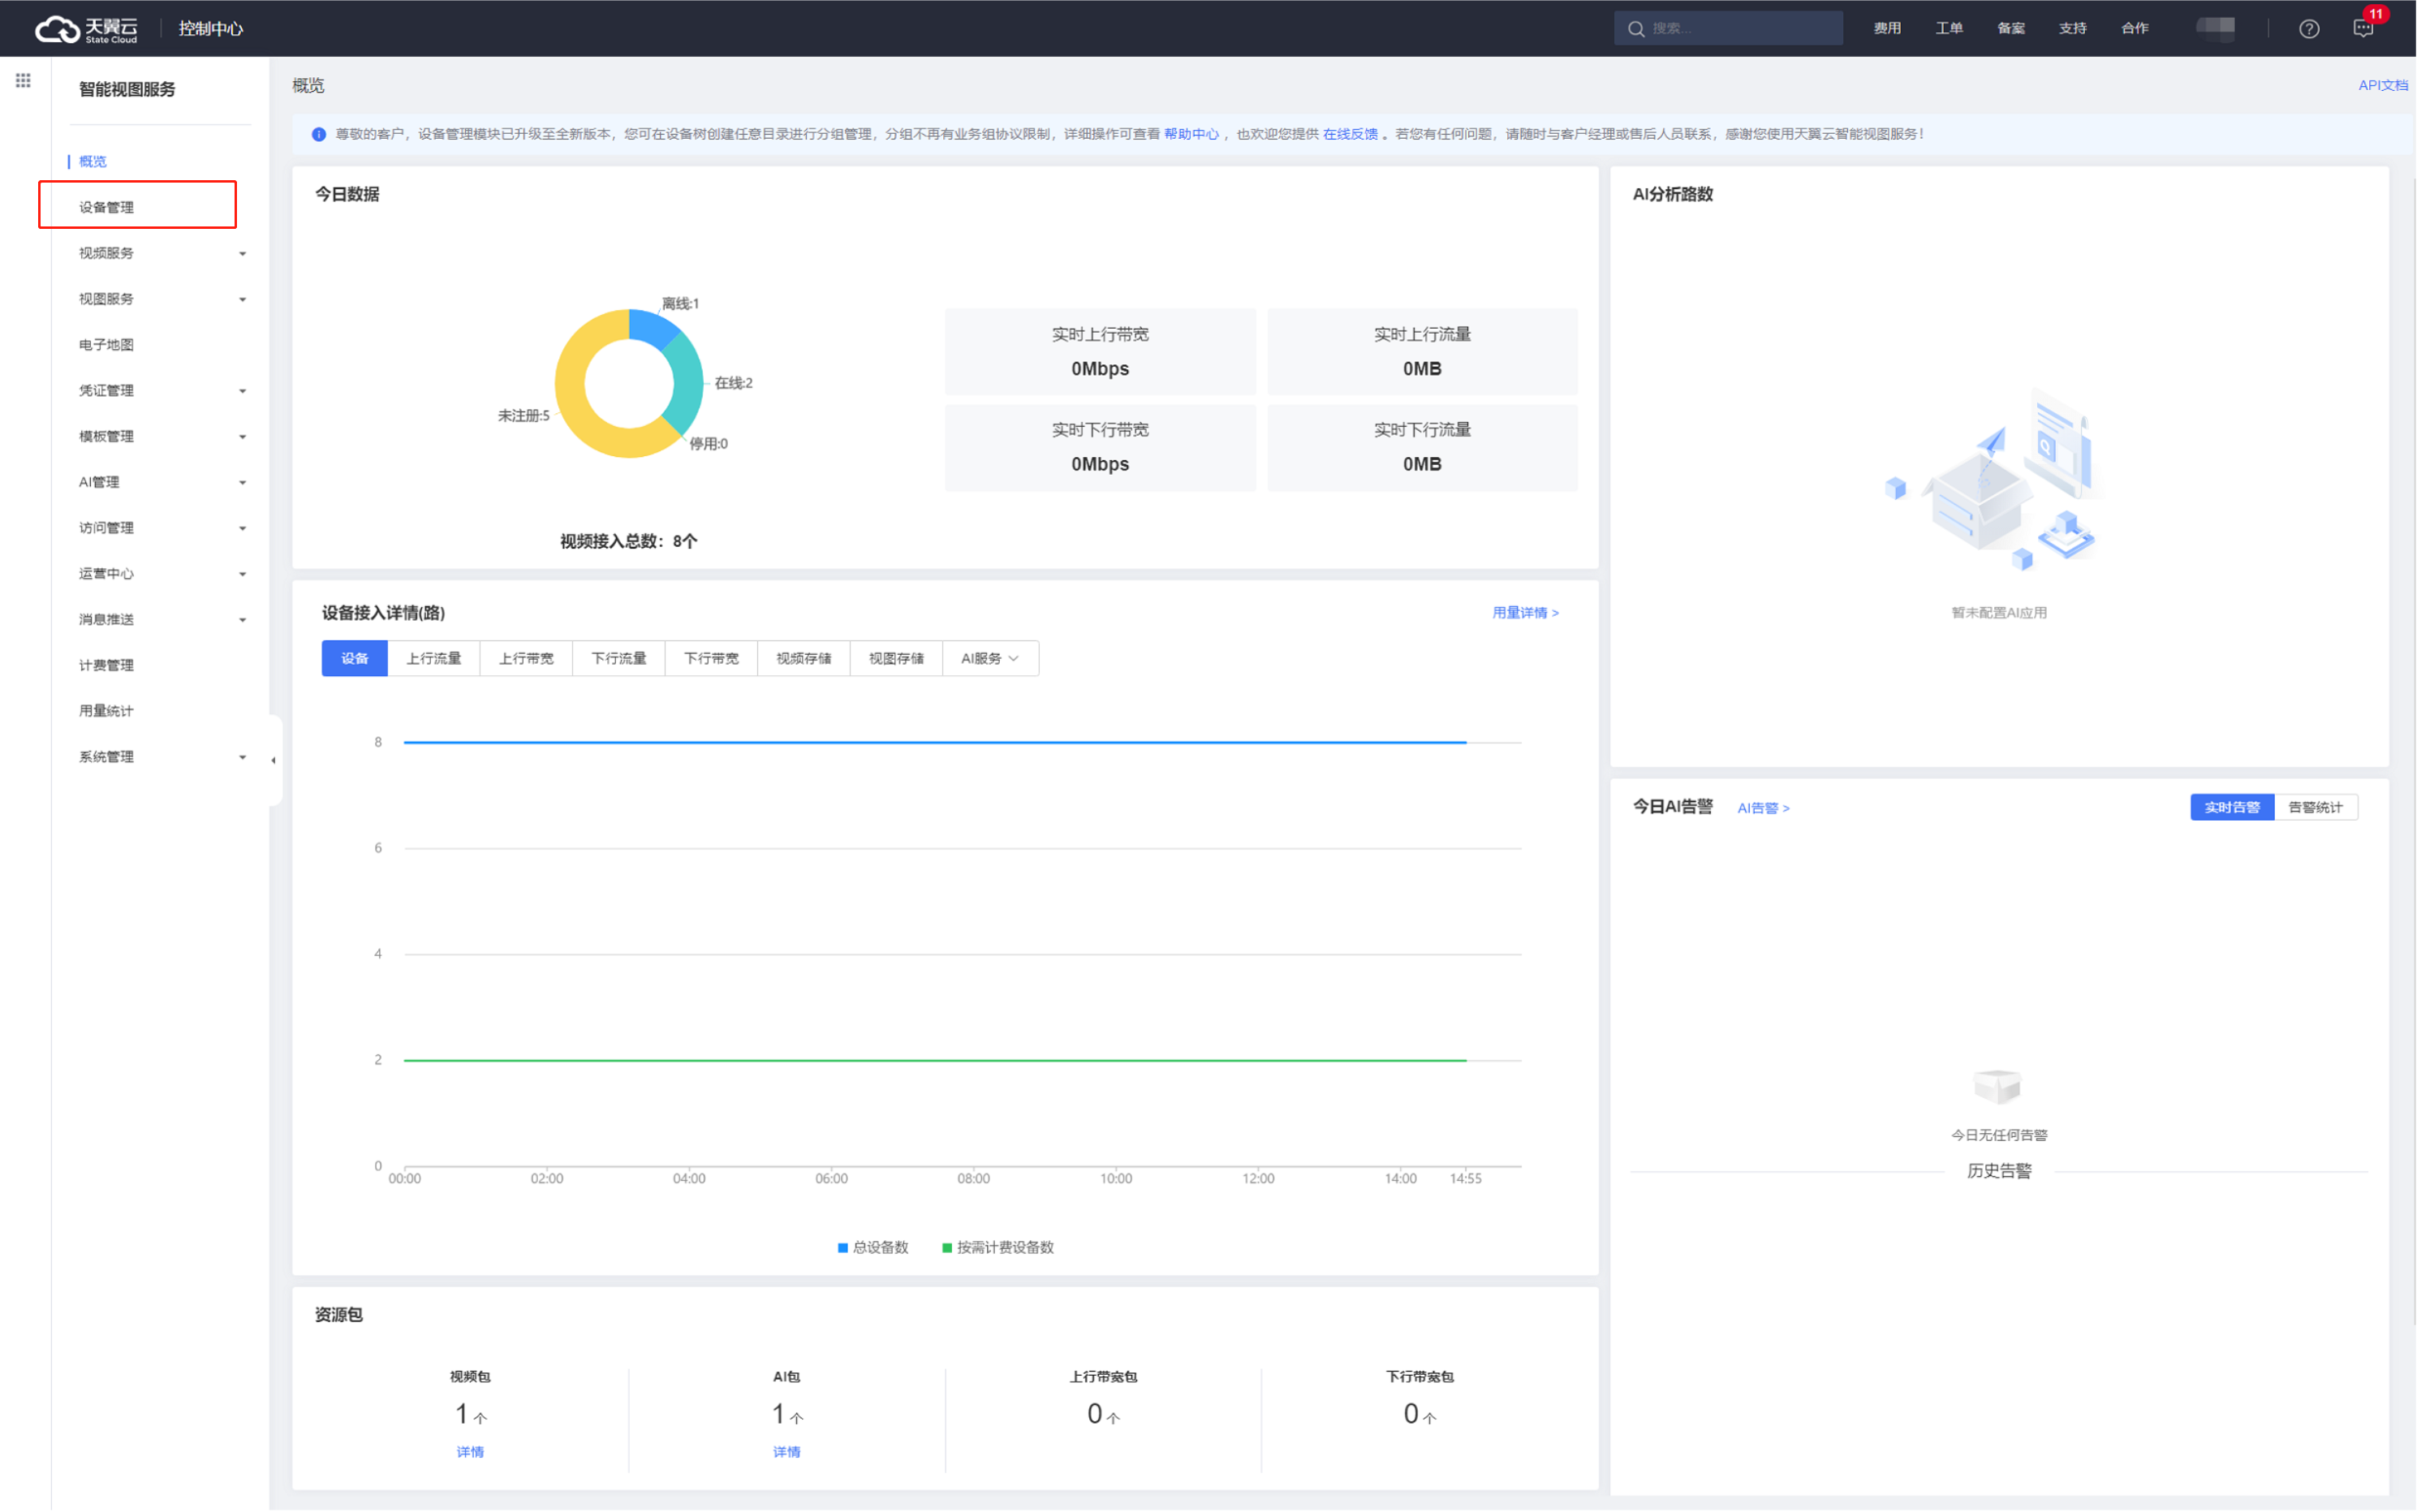Open 备案 in the top menu
The image size is (2417, 1512).
[x=2011, y=28]
